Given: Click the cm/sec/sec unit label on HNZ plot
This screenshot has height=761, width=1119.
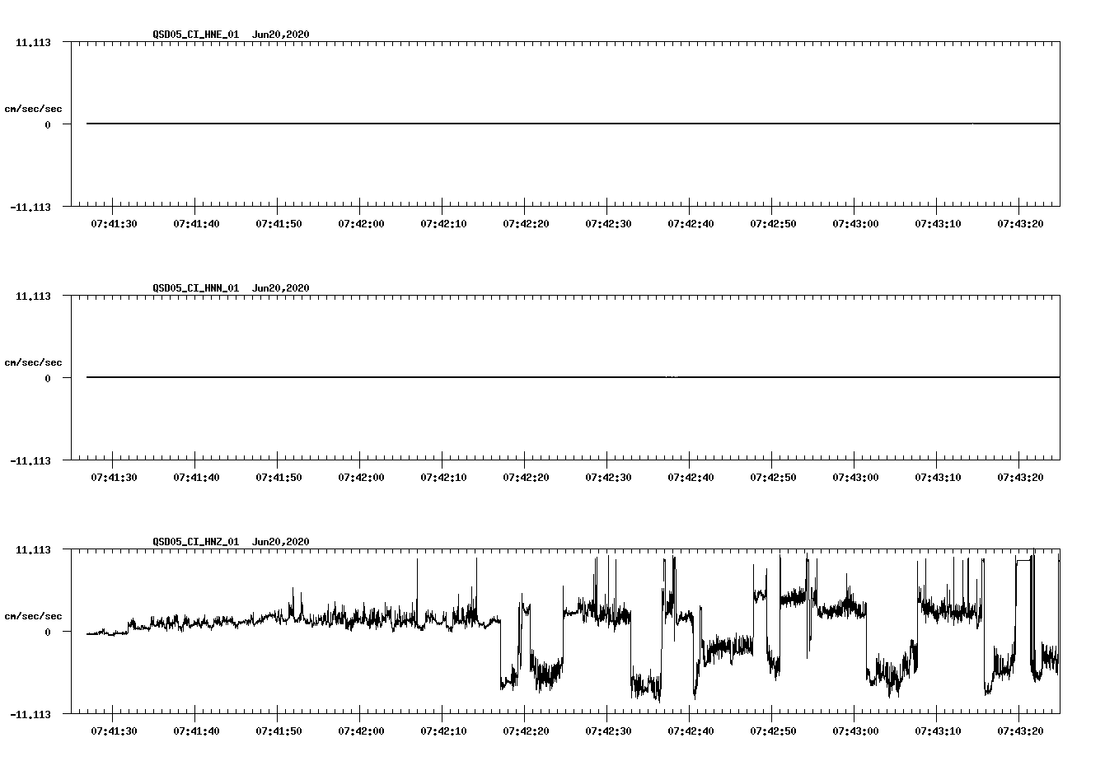Looking at the screenshot, I should (33, 616).
